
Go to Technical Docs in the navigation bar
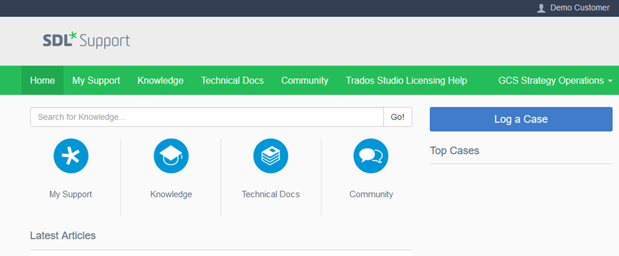(x=232, y=81)
